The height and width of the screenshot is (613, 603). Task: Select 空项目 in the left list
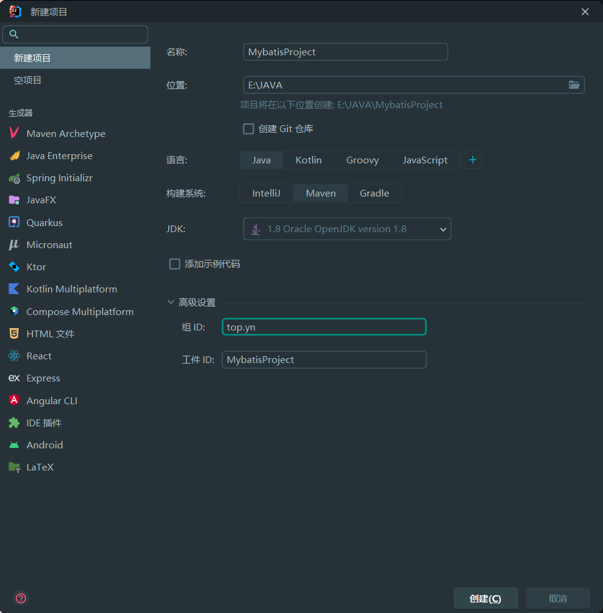28,80
